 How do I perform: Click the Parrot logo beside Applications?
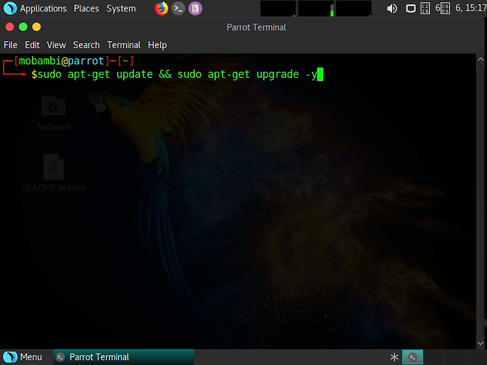[10, 8]
